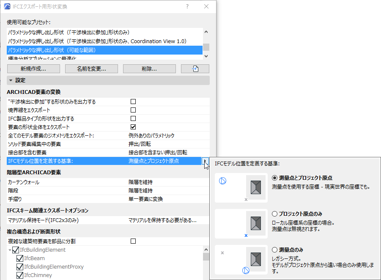Enable "干渉検出に参加"する形状のみを出力する checkbox
The width and height of the screenshot is (381, 280).
pyautogui.click(x=133, y=102)
